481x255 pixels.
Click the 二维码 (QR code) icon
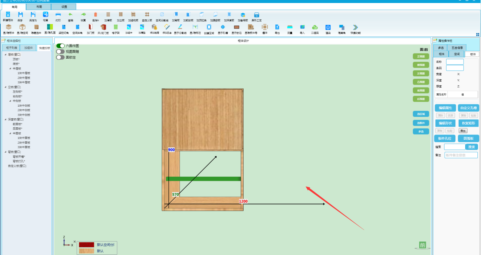(x=315, y=27)
